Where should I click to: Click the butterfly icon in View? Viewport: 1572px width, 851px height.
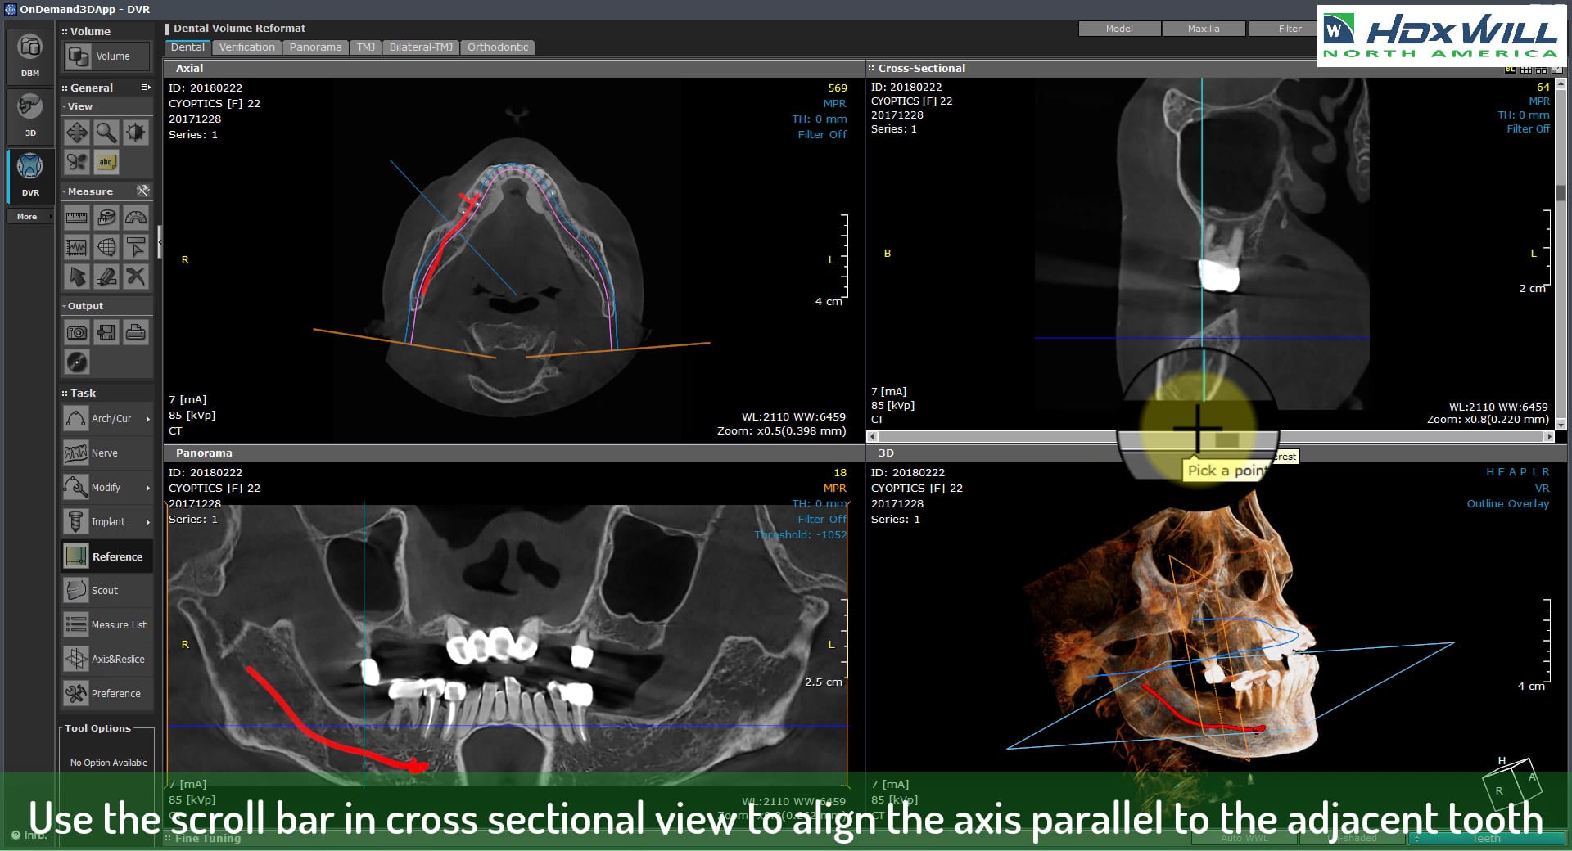click(77, 162)
